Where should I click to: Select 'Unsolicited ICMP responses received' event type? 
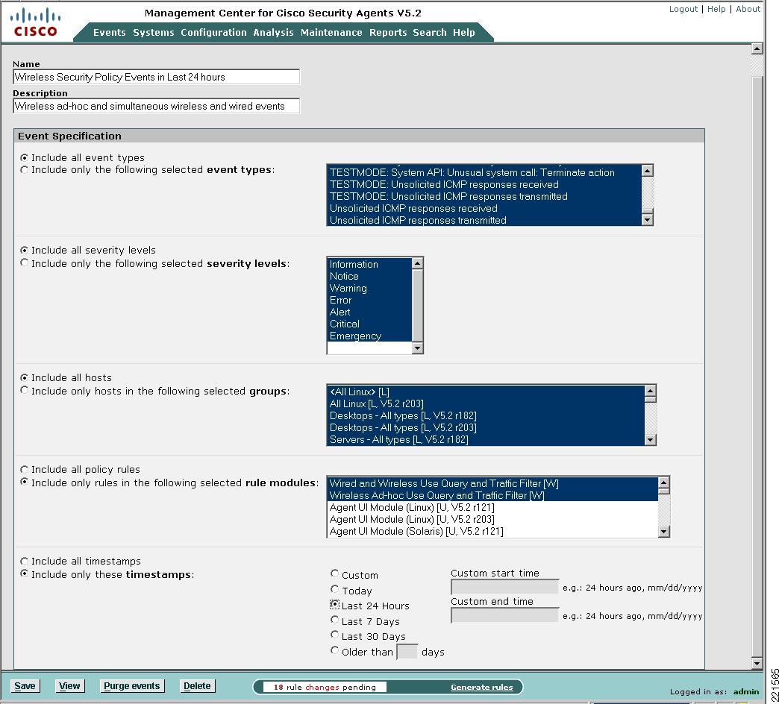click(x=484, y=209)
